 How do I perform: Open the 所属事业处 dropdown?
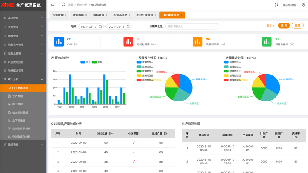pos(192,26)
